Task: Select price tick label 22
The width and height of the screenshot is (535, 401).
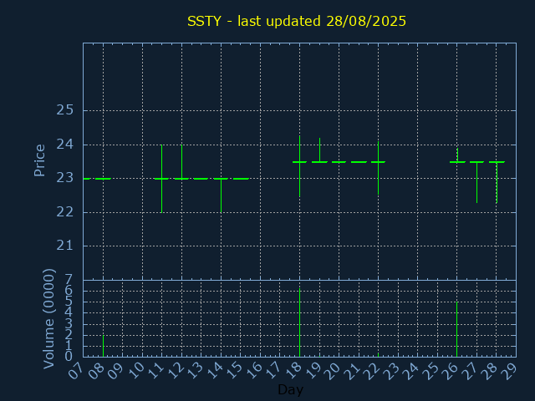Action: point(65,212)
